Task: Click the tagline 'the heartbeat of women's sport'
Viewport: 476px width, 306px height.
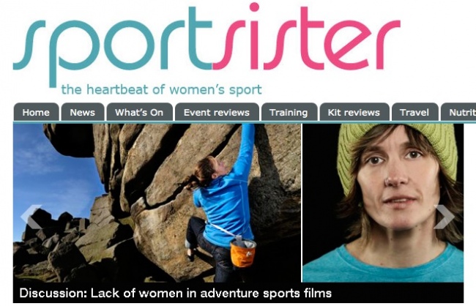Action: click(162, 90)
